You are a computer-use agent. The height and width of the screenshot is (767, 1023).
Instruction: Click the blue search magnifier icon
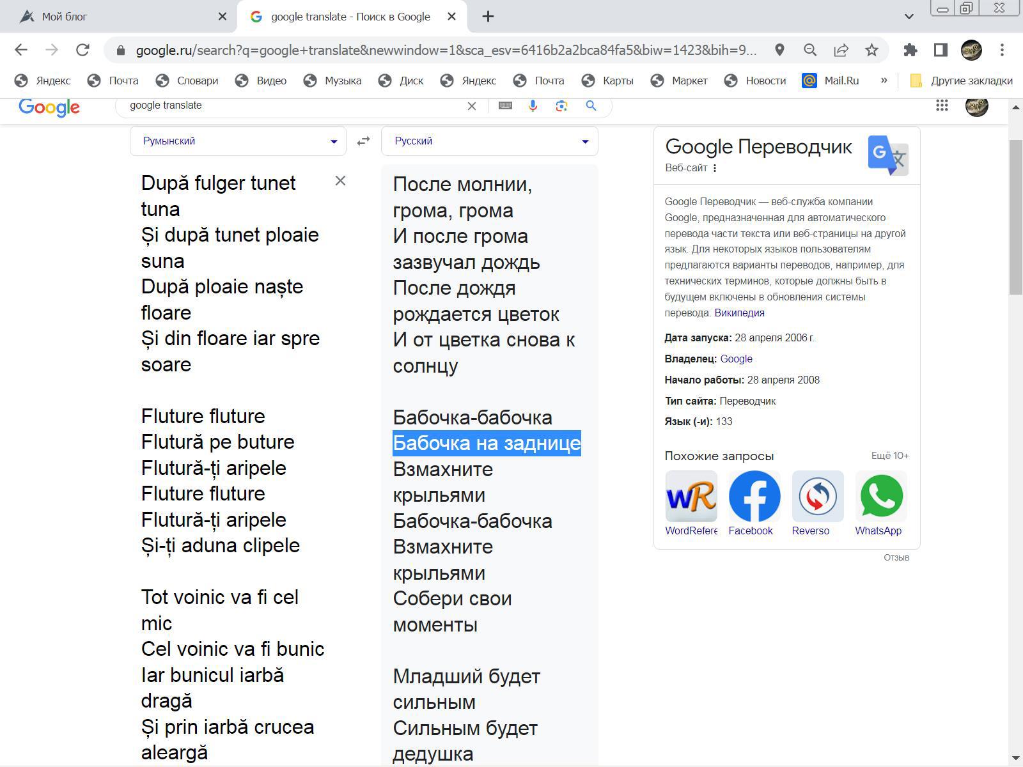tap(591, 106)
